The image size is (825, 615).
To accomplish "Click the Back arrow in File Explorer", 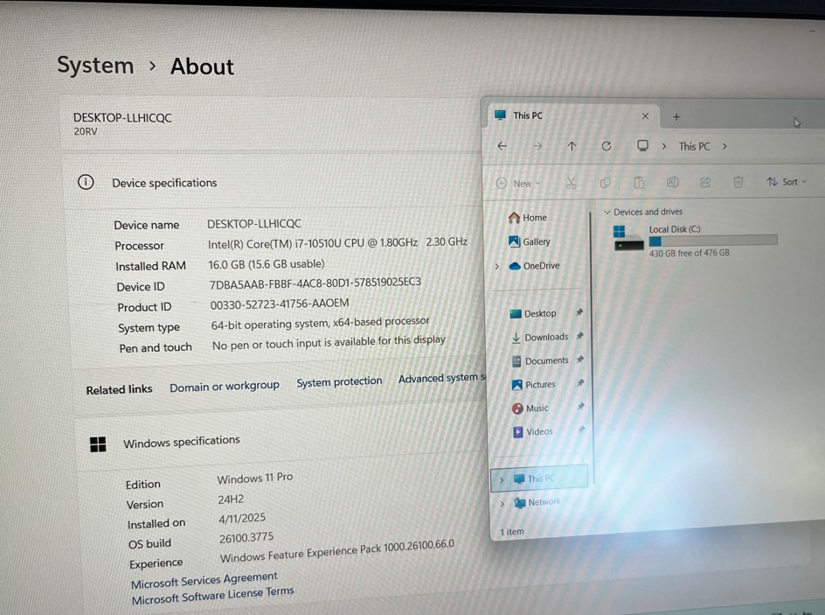I will [502, 146].
